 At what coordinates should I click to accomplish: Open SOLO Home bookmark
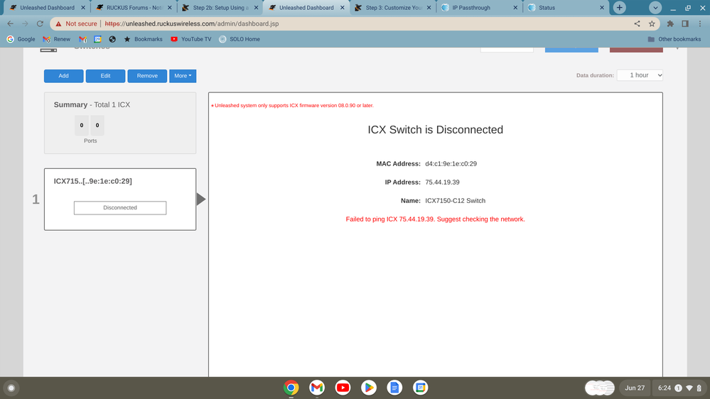click(240, 39)
